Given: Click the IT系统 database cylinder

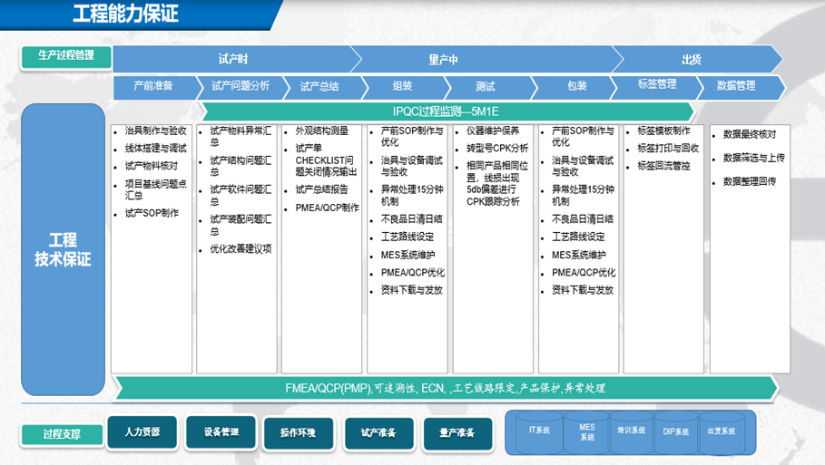Looking at the screenshot, I should click(539, 431).
